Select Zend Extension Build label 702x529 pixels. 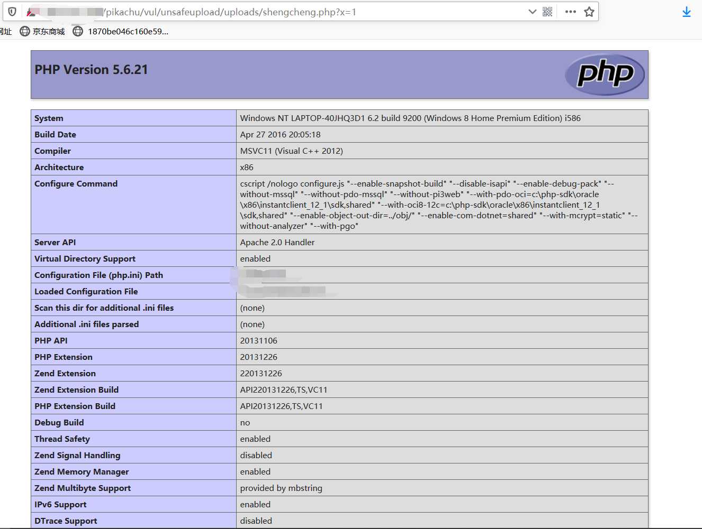[x=76, y=389]
